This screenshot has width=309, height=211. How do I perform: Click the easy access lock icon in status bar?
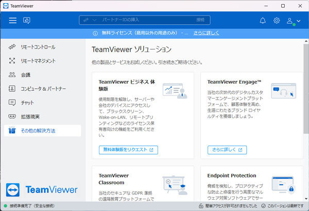point(201,206)
